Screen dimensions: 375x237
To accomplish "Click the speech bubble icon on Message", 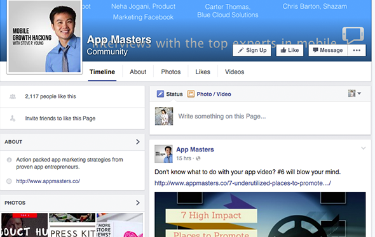I will click(x=316, y=50).
